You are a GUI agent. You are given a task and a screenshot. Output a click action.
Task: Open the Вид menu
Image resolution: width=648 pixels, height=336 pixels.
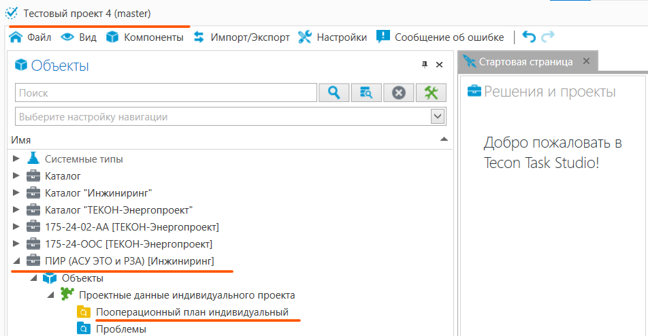point(79,37)
